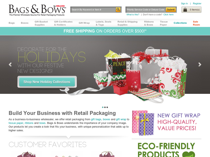Submit the priority service code
This screenshot has width=210, height=157.
coord(171,10)
